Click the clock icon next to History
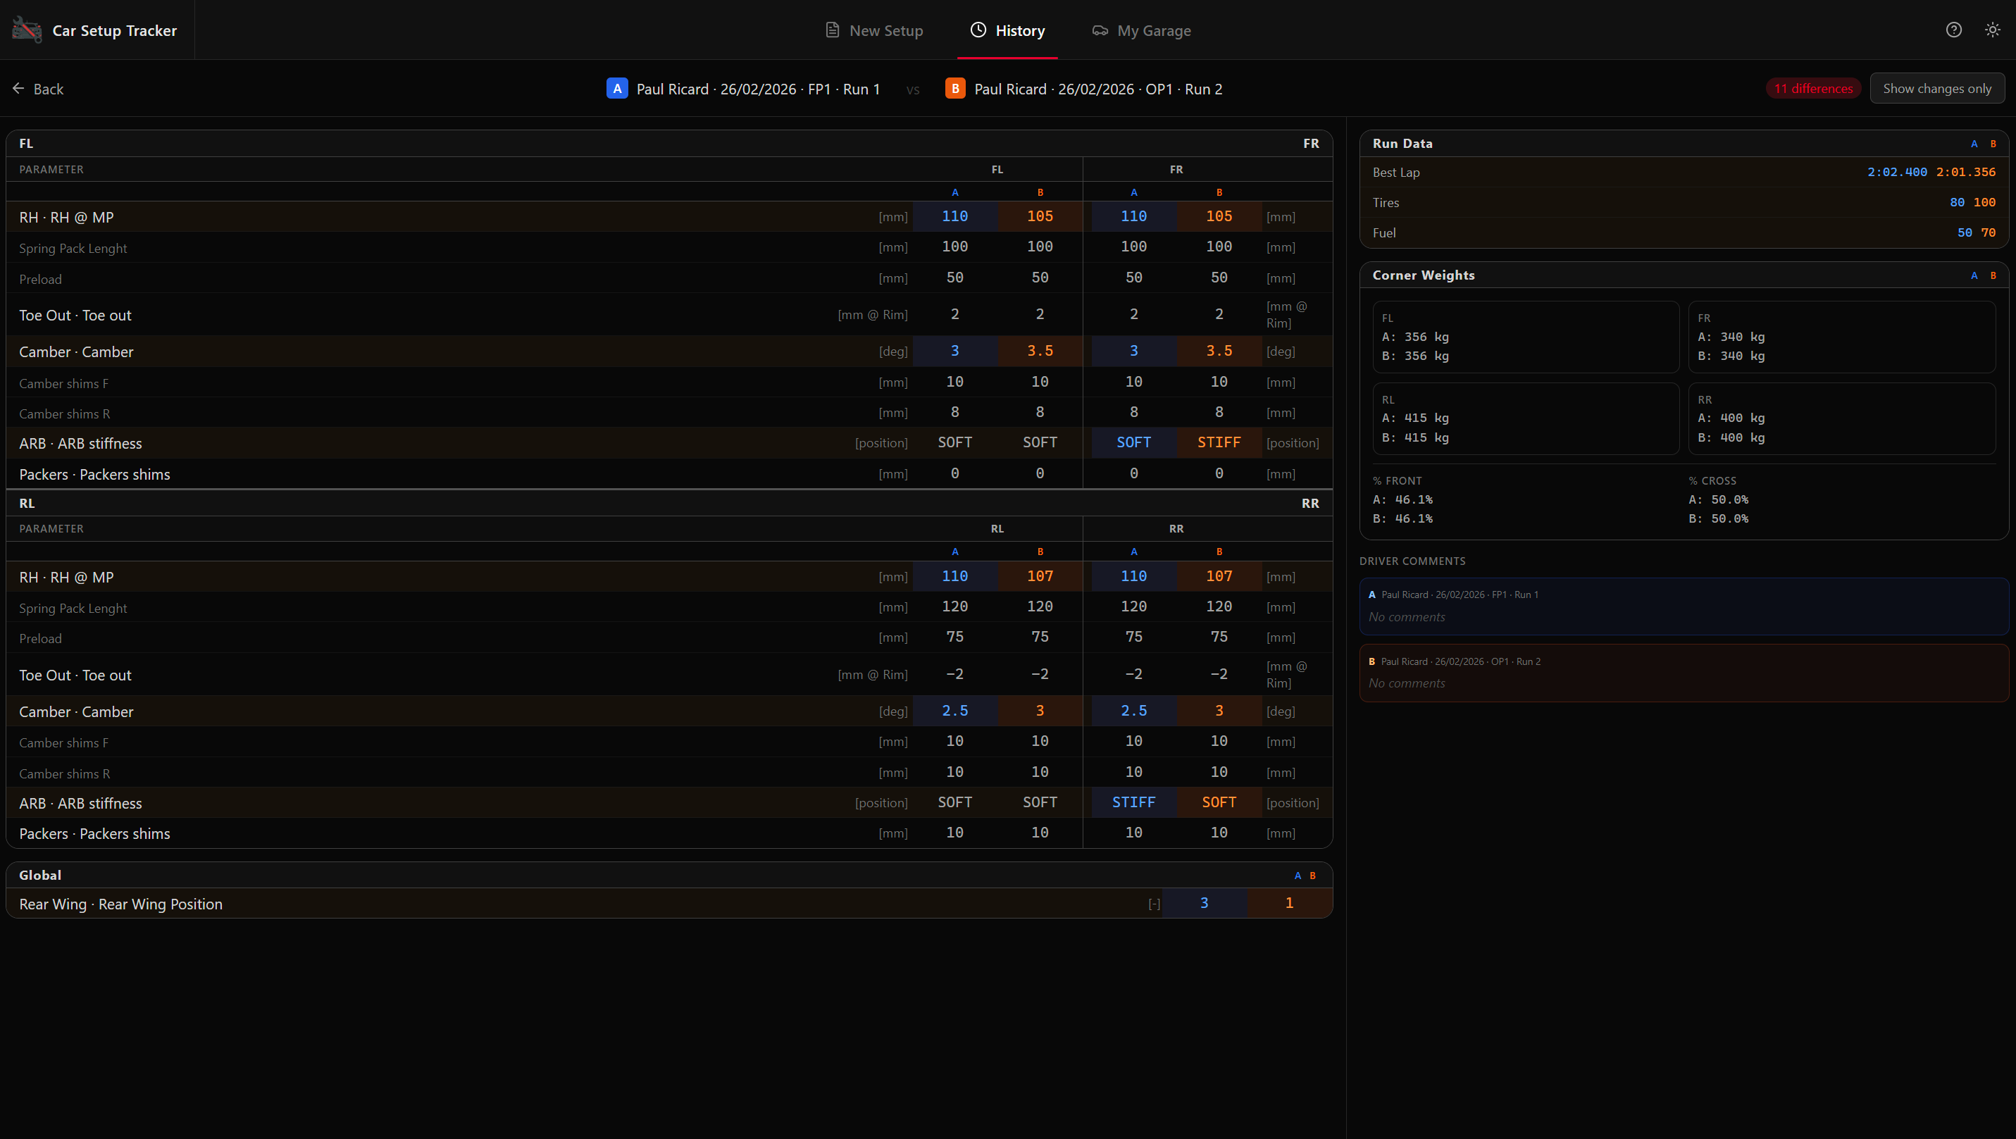 (x=978, y=30)
